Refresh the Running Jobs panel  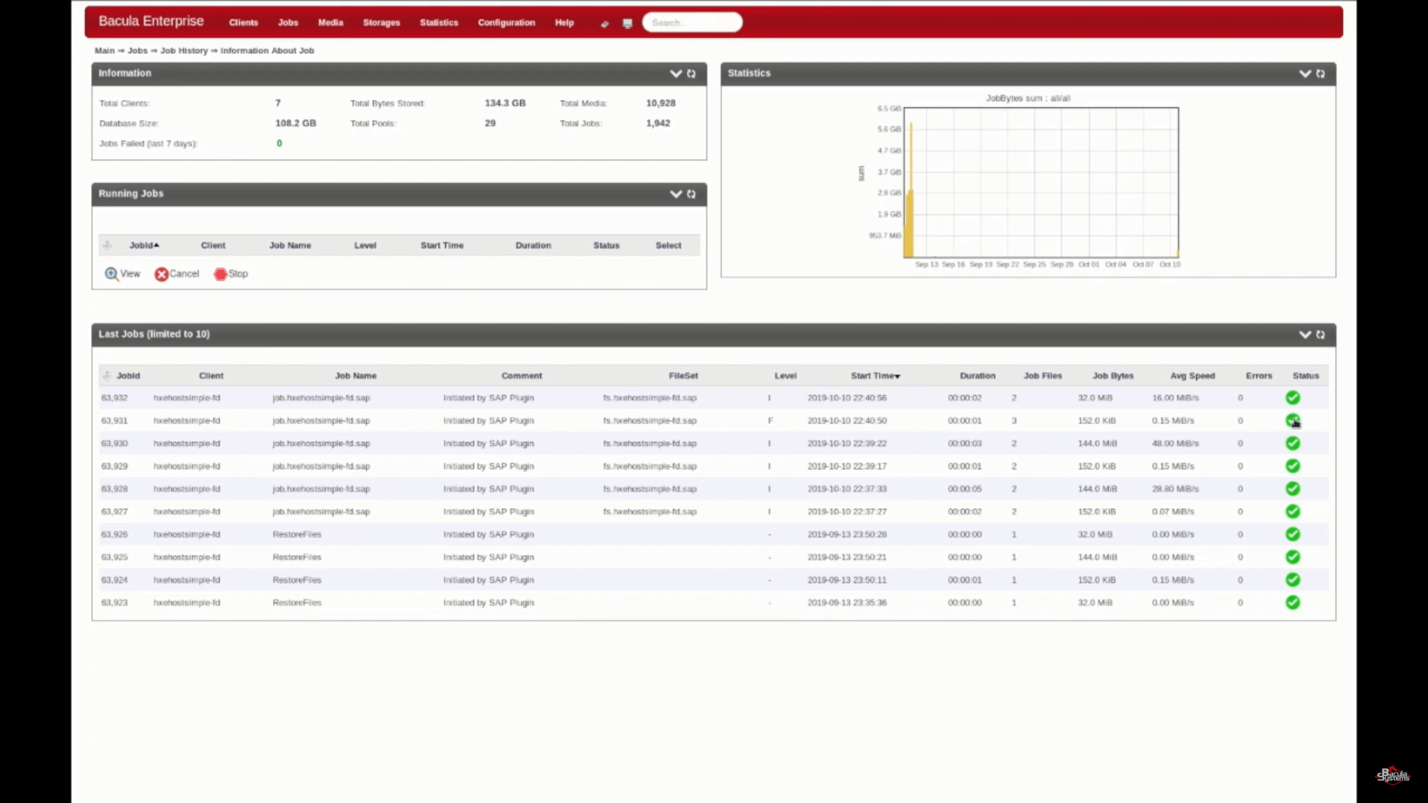click(692, 194)
